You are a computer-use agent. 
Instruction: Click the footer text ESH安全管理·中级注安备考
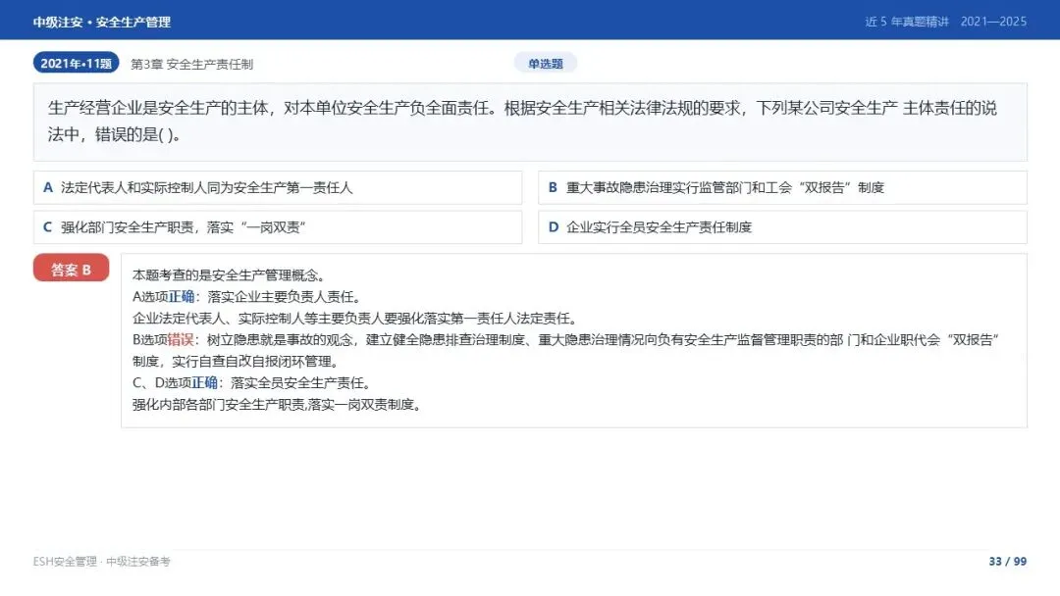tap(102, 562)
